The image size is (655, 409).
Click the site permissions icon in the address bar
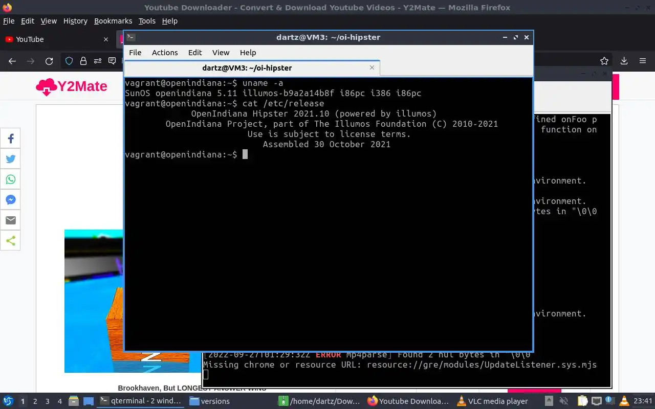pyautogui.click(x=98, y=61)
